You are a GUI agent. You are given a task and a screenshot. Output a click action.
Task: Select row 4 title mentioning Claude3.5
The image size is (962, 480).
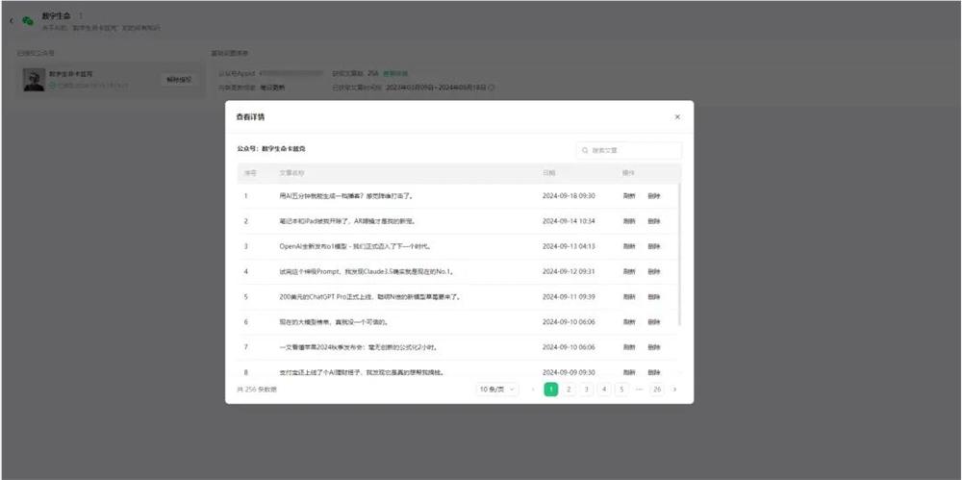pos(367,271)
